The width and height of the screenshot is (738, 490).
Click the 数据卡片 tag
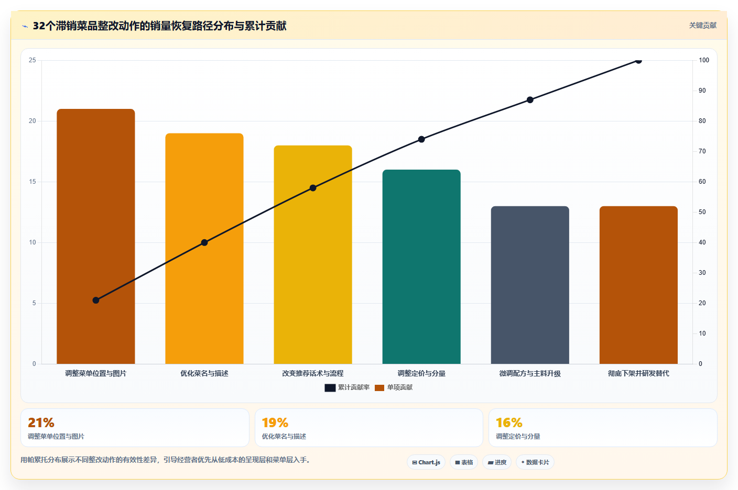click(x=535, y=462)
